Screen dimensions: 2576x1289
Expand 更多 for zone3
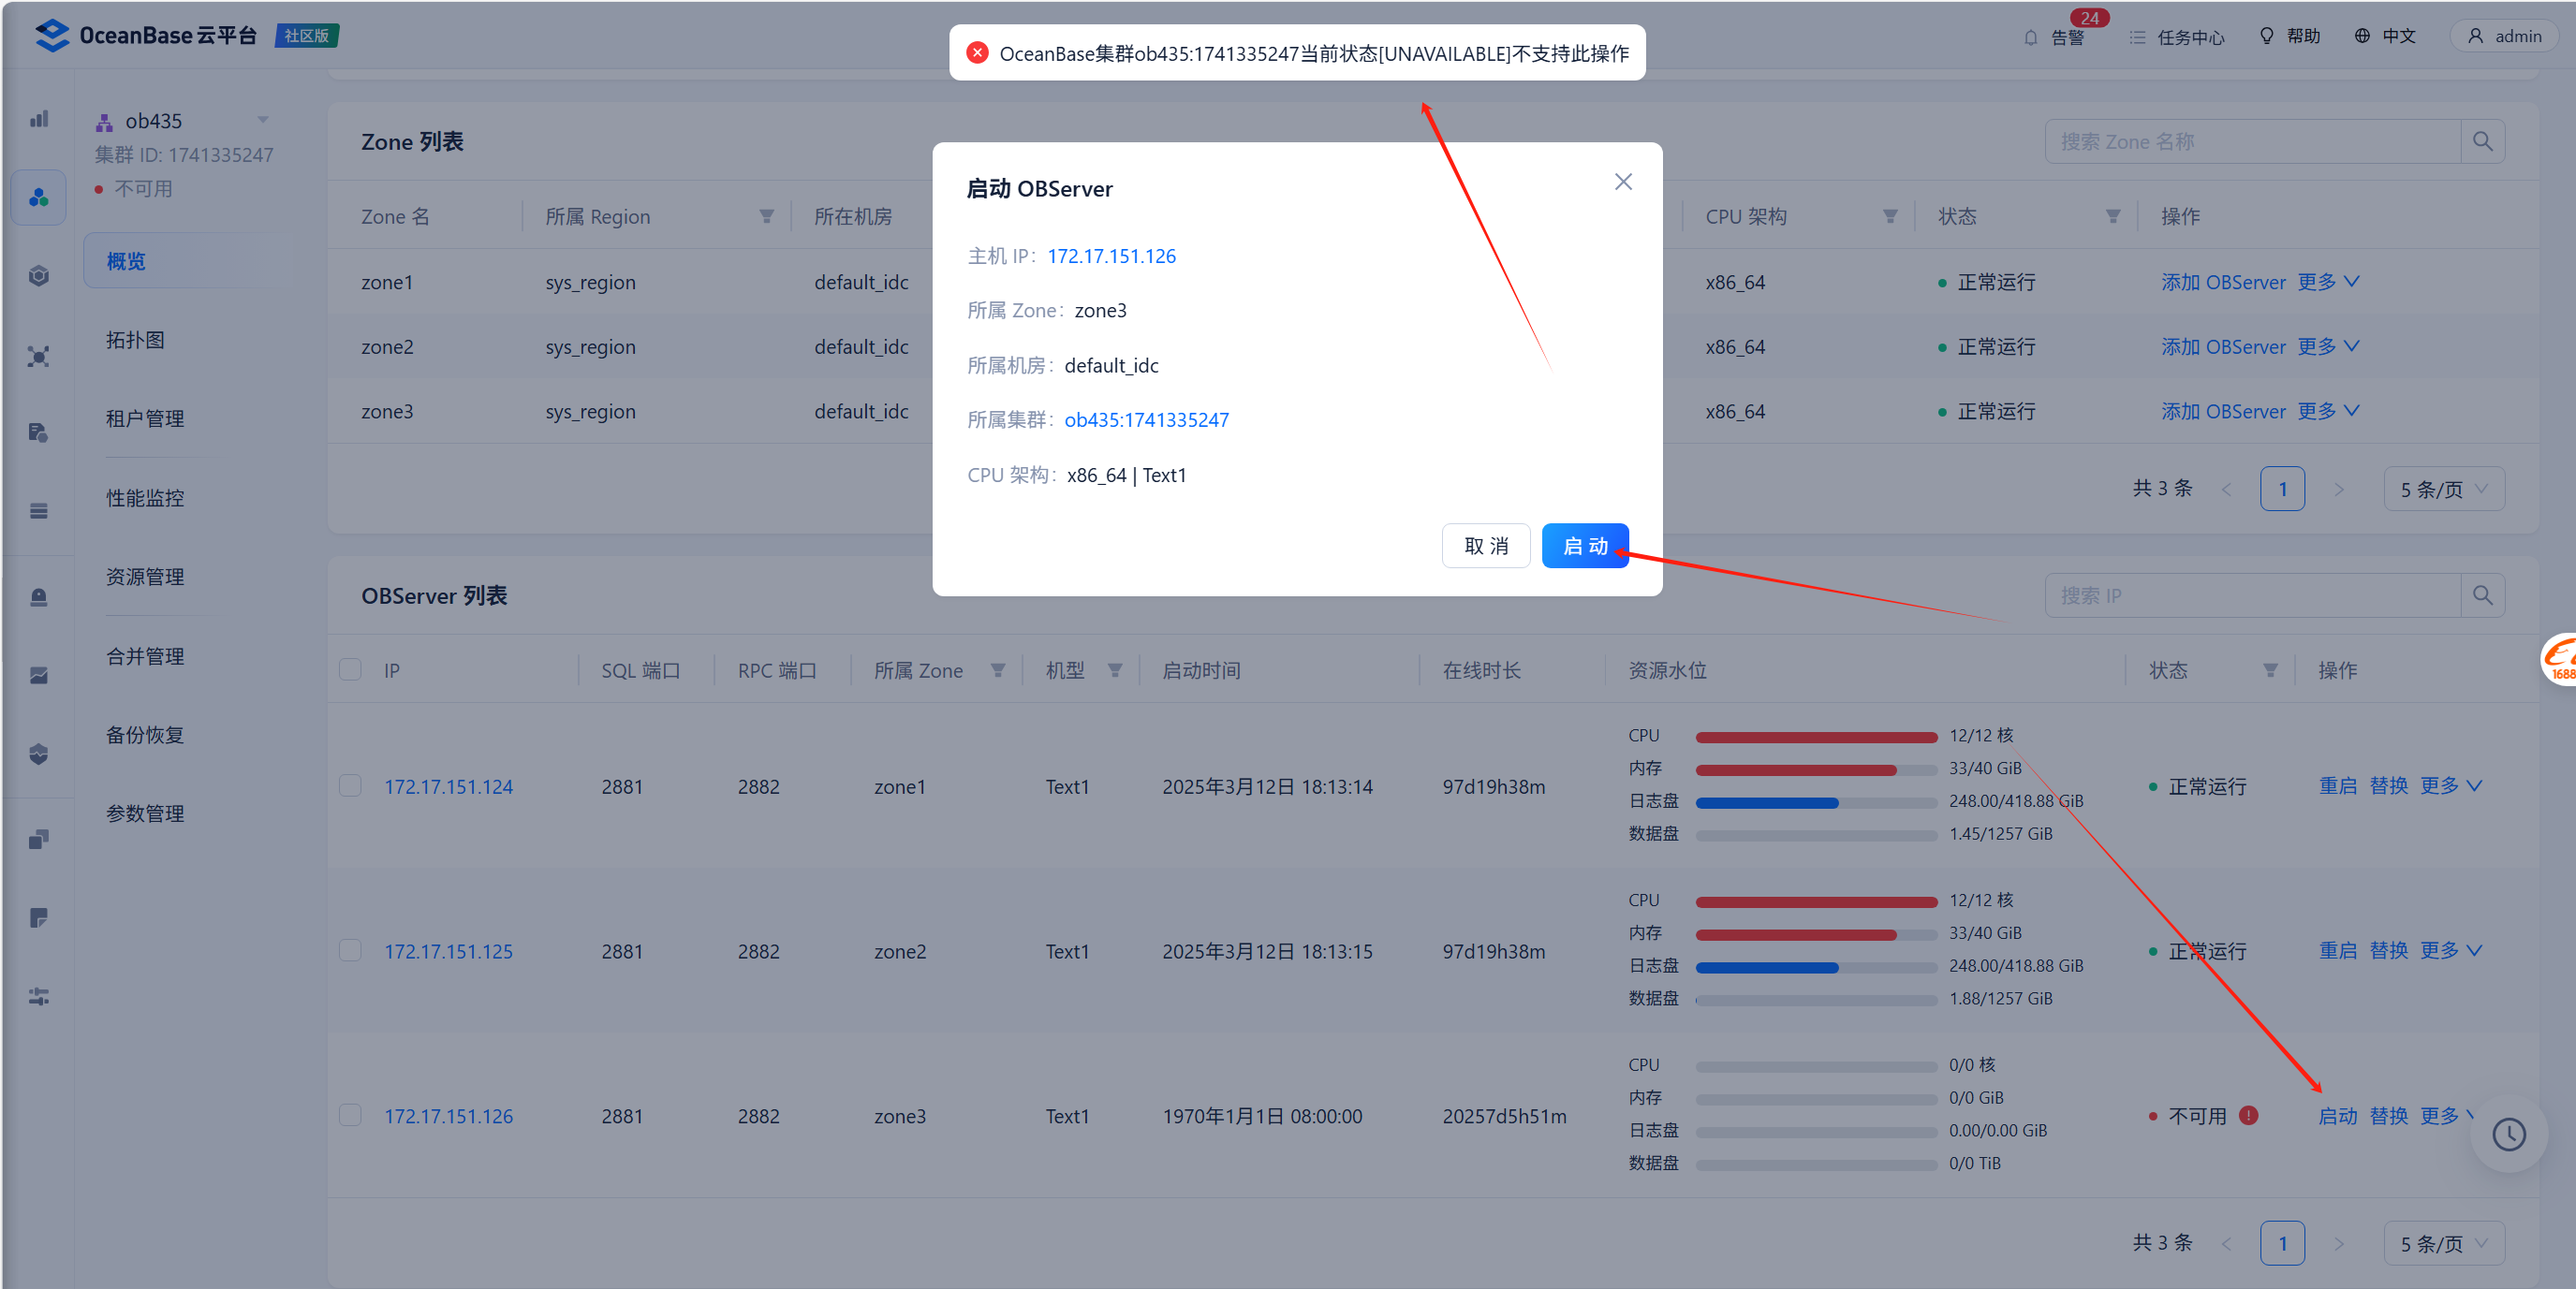2329,411
